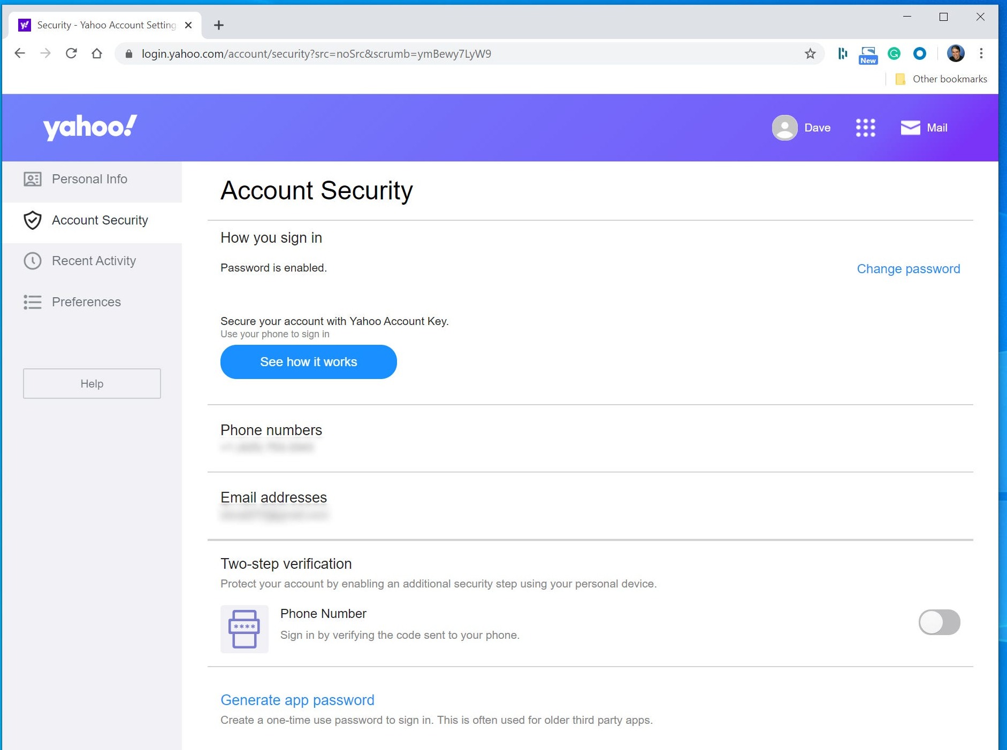This screenshot has width=1007, height=750.
Task: Go to the browser home page
Action: (97, 53)
